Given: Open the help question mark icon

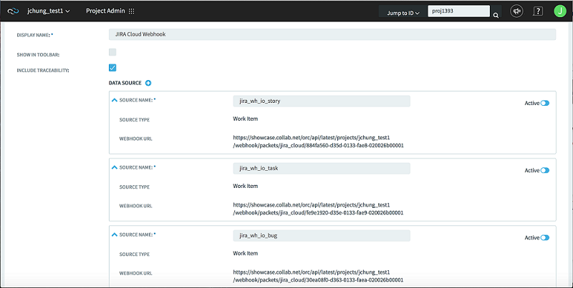Looking at the screenshot, I should pos(538,11).
